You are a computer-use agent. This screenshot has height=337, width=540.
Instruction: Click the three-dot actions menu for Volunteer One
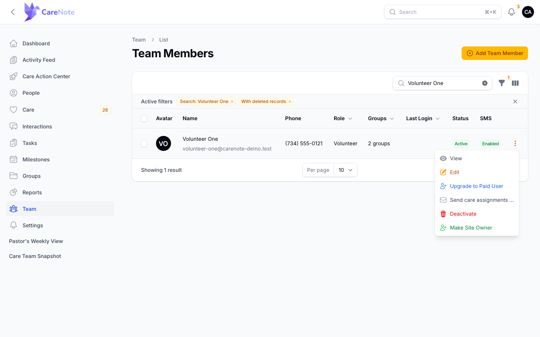click(515, 143)
